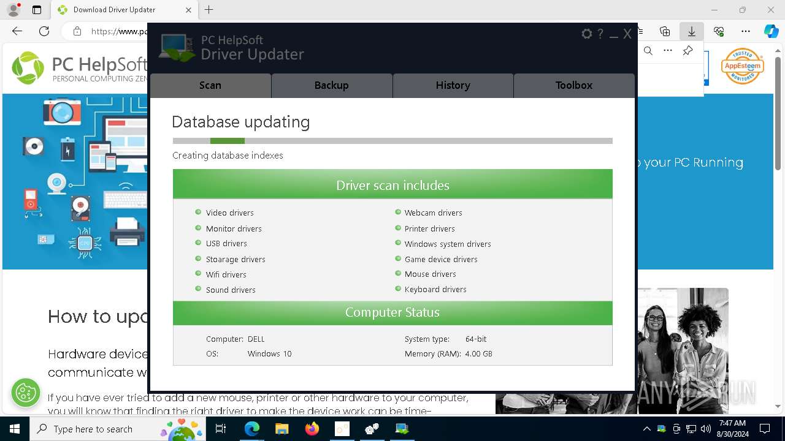This screenshot has height=441, width=785.
Task: Open Driver Updater help question mark
Action: click(x=600, y=34)
